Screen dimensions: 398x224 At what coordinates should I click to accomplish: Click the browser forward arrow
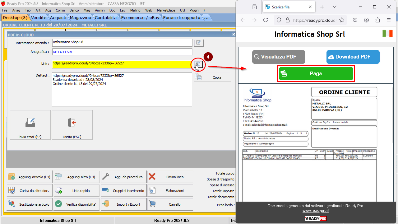[x=254, y=20]
